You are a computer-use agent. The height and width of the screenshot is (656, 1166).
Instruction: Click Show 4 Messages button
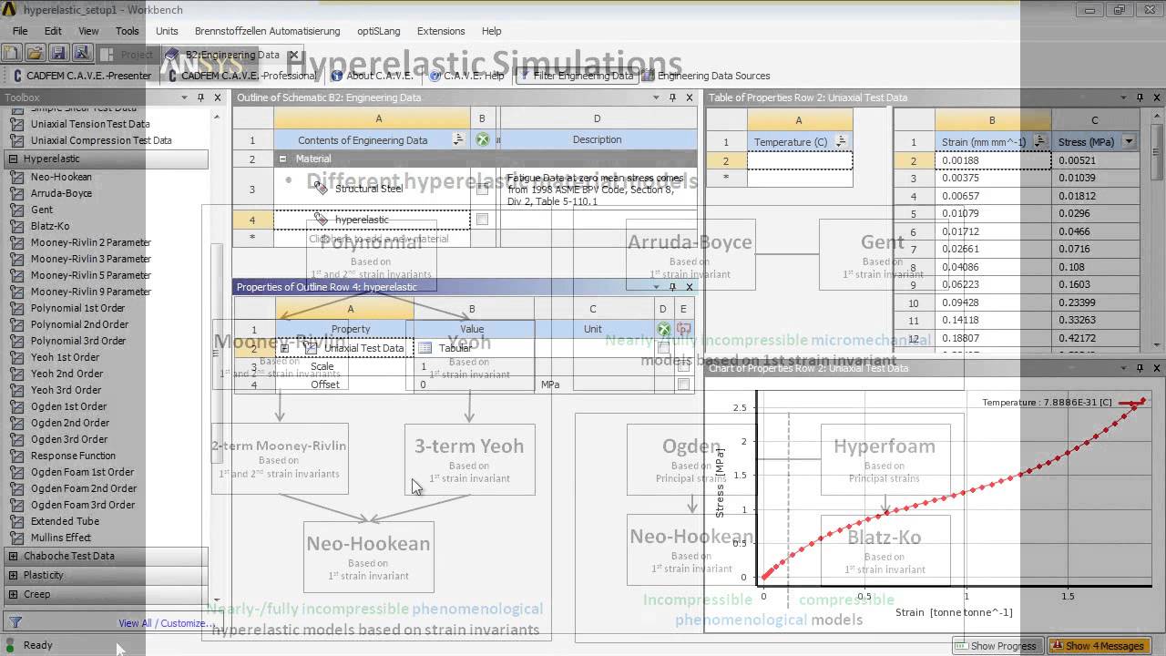1098,646
